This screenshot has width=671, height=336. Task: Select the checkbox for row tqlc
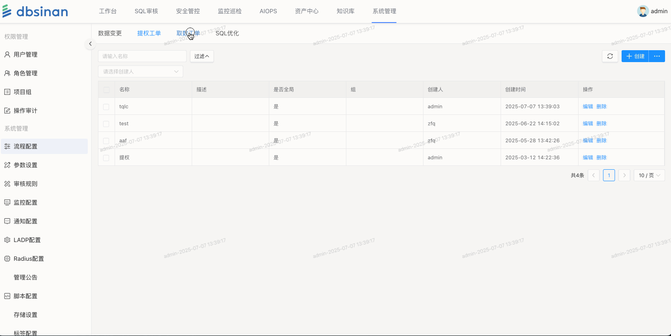(106, 107)
